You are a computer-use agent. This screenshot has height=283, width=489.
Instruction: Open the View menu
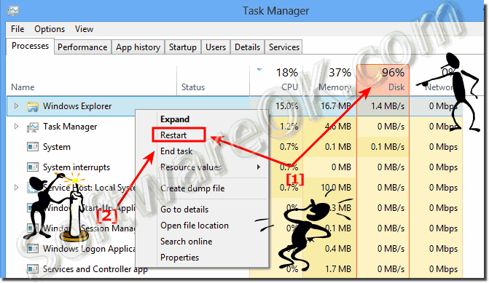coord(84,29)
